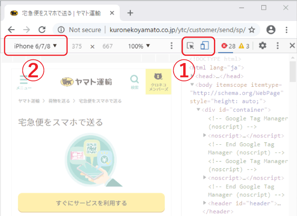The height and width of the screenshot is (216, 297).
Task: Close the DevTools panel
Action: coord(292,45)
